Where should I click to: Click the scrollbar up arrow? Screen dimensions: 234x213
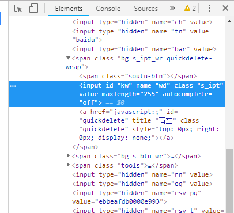coord(229,21)
